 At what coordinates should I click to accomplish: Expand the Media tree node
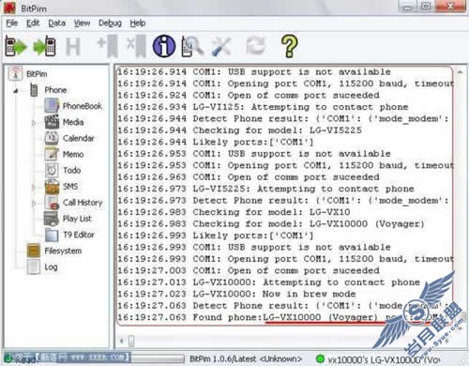pos(34,123)
